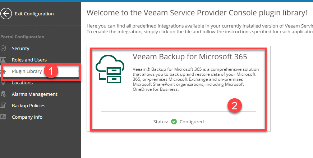Select Plugin Library in sidebar

tap(27, 71)
